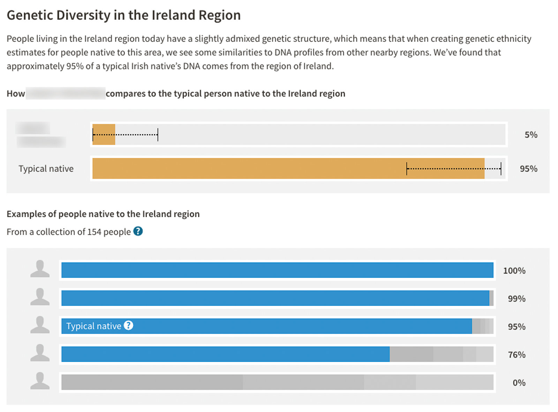Click person avatar next to 76% bar
The width and height of the screenshot is (558, 412).
click(x=40, y=353)
